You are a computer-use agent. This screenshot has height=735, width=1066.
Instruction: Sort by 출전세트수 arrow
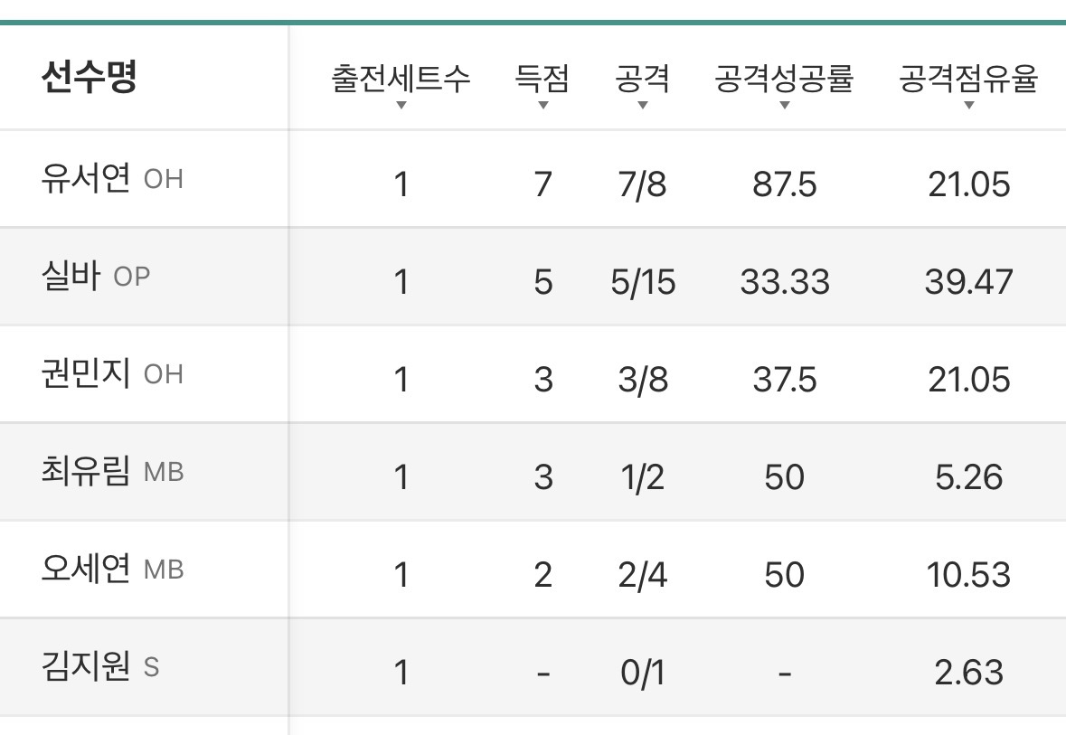[x=401, y=106]
